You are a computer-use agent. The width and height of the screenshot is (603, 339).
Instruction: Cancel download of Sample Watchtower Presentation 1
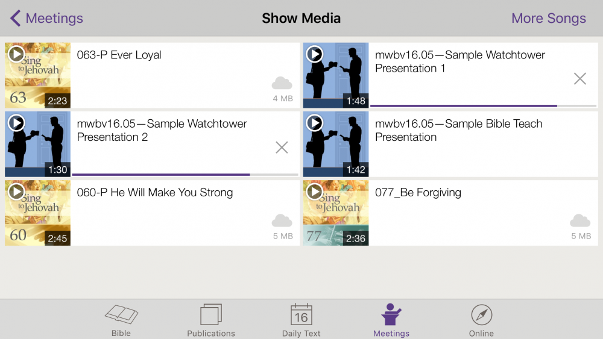(579, 78)
